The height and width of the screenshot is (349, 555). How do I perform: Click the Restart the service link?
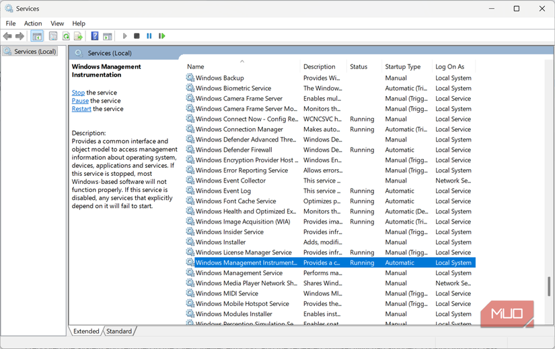[x=81, y=109]
